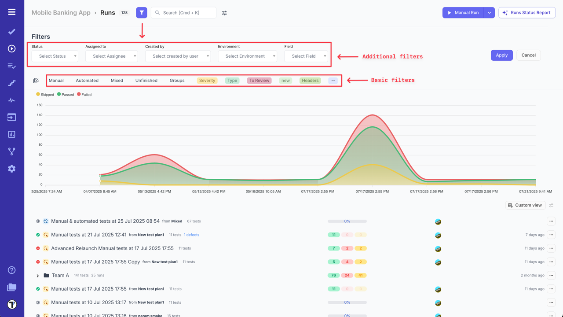
Task: Open the Runs section from the sidebar
Action: click(x=11, y=49)
